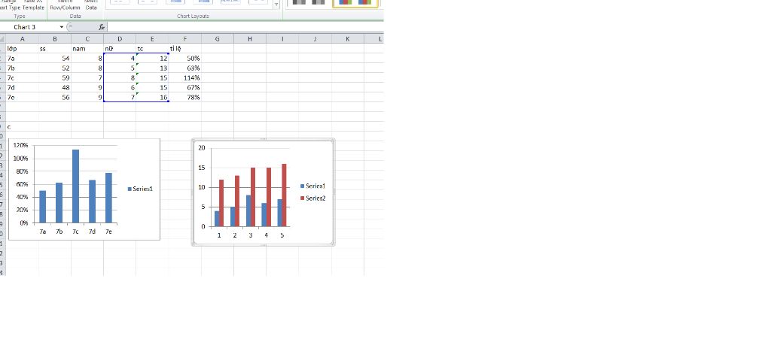
Task: Click the blue bar above label 7e
Action: pos(108,198)
